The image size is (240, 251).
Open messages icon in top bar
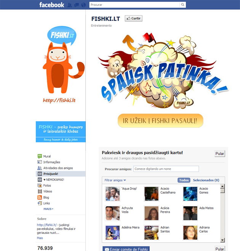[x=77, y=5]
